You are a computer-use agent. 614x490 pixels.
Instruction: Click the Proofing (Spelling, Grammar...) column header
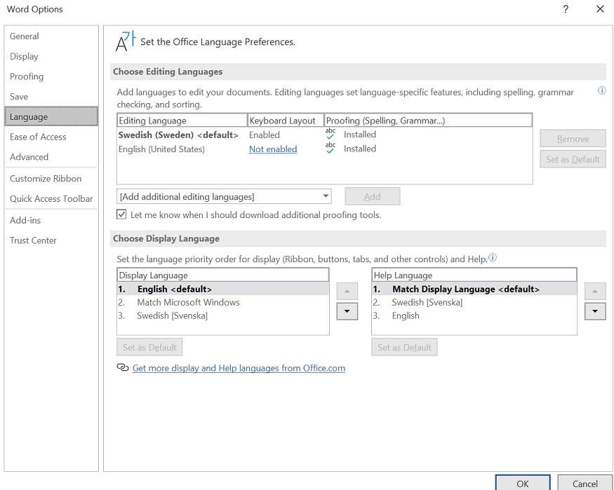[428, 121]
